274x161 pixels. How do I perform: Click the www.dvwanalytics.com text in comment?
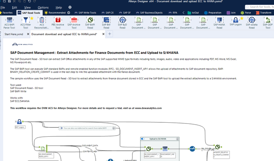tap(148, 108)
